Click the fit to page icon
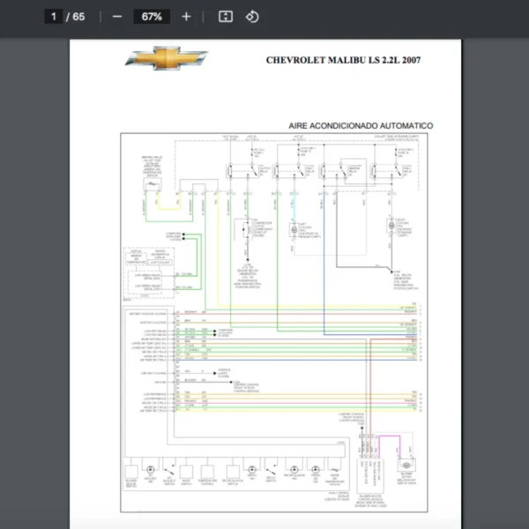 coord(226,17)
